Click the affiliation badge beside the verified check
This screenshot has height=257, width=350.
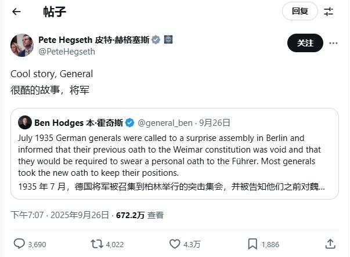click(168, 40)
